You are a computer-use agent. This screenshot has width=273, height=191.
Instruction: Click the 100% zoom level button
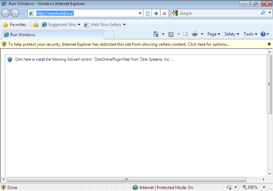250,187
